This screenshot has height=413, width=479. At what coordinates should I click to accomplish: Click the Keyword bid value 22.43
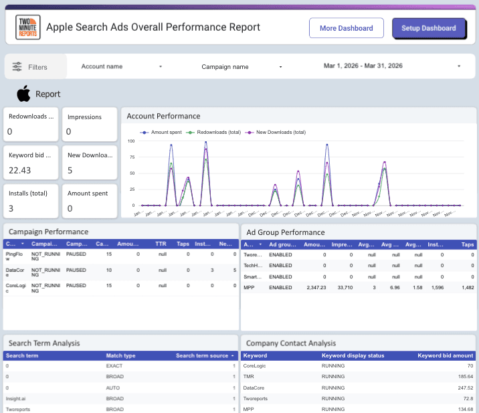coord(20,170)
